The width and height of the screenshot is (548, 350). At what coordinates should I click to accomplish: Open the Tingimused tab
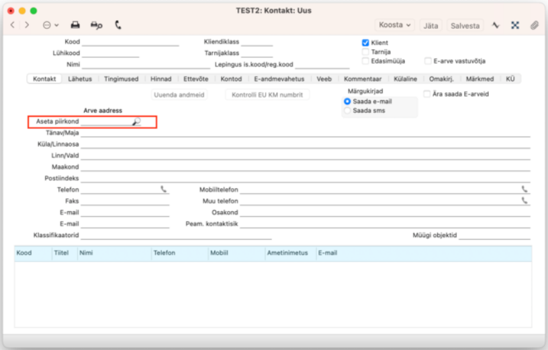pyautogui.click(x=122, y=79)
